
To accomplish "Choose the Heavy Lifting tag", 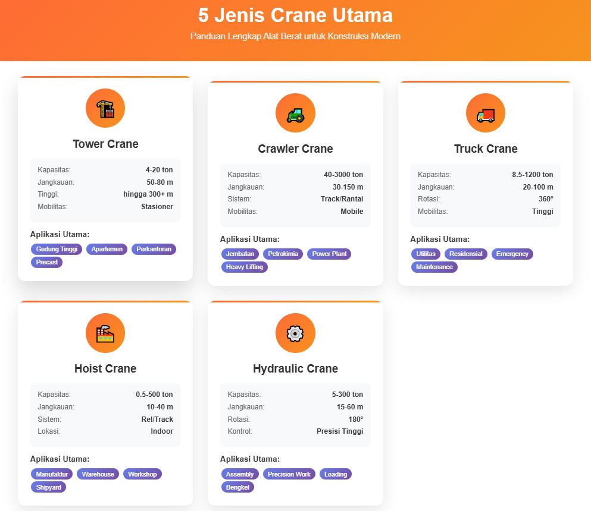I will point(245,267).
